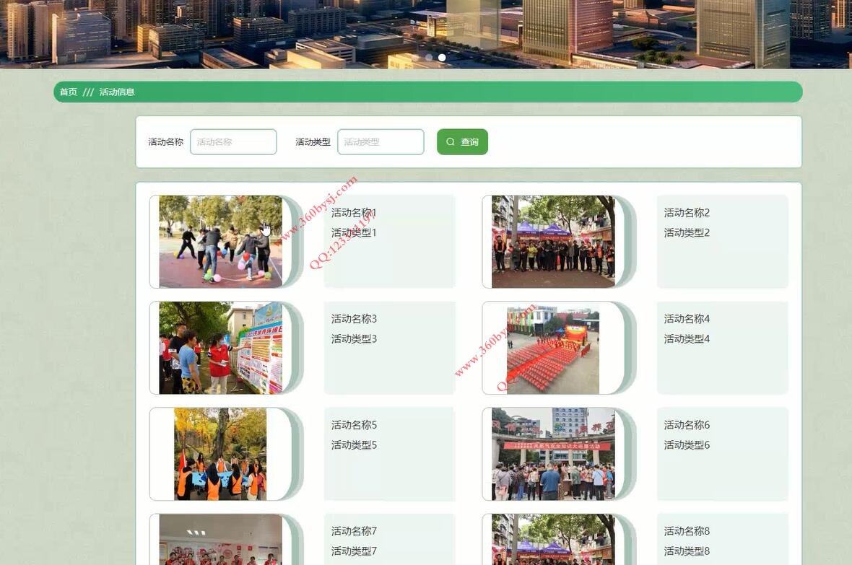Click the 活动名称 label beside first input
This screenshot has height=565, width=852.
166,142
